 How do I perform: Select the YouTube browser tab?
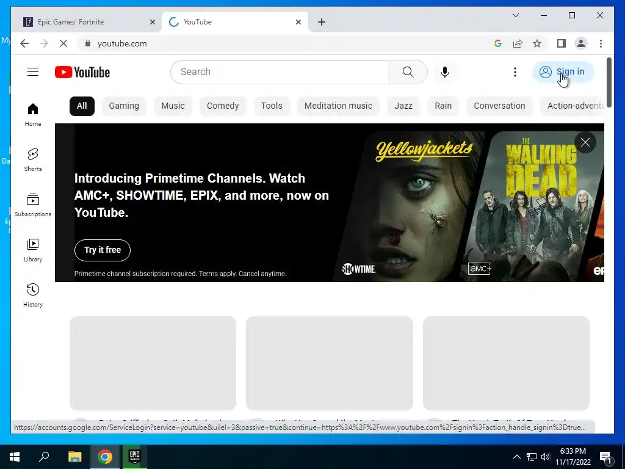pyautogui.click(x=235, y=22)
